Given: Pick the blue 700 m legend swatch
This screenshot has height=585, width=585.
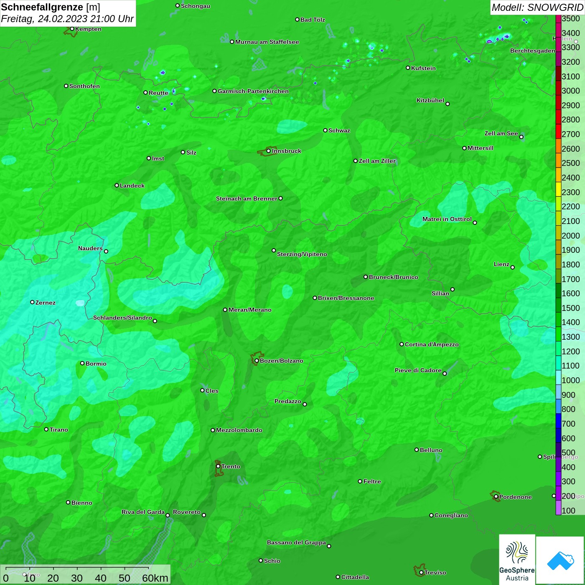Looking at the screenshot, I should coord(558,421).
